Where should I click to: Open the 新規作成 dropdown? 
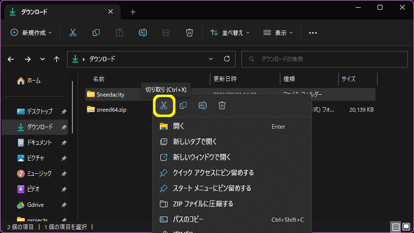(x=31, y=33)
